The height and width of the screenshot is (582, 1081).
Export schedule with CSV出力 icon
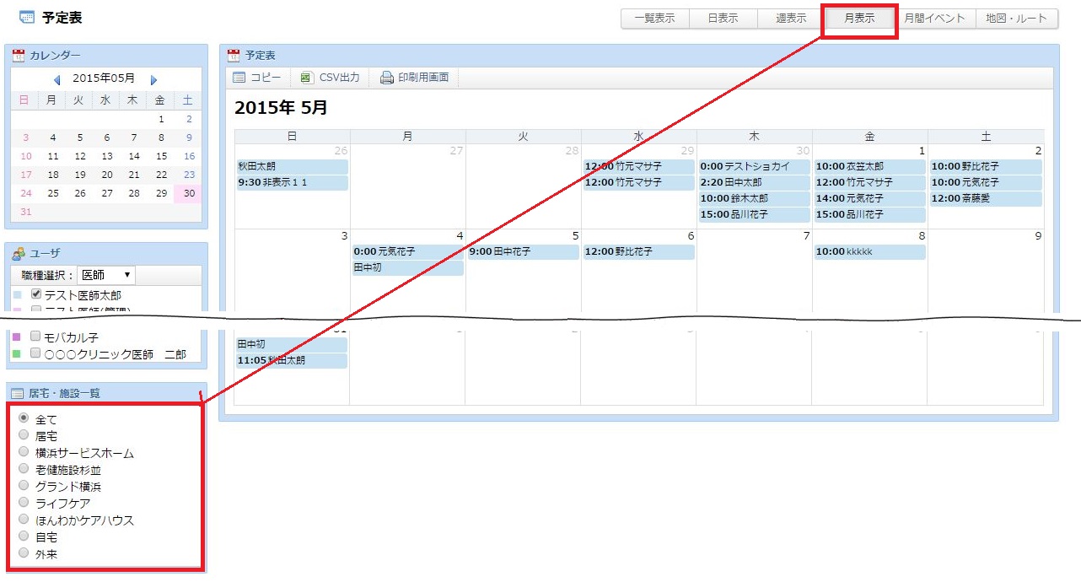(306, 78)
